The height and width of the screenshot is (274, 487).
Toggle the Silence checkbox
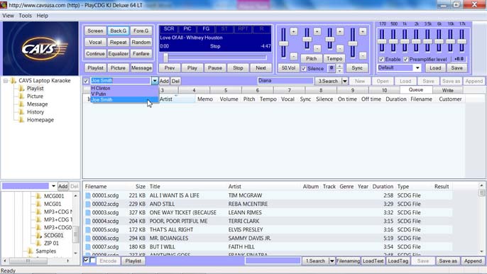coord(304,68)
